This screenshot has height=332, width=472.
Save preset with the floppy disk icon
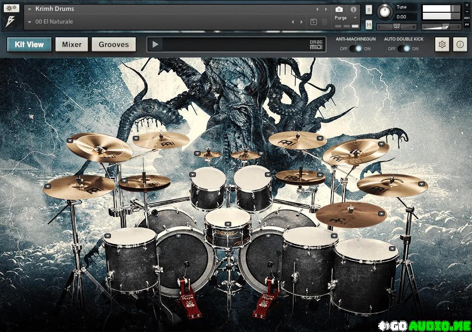314,22
